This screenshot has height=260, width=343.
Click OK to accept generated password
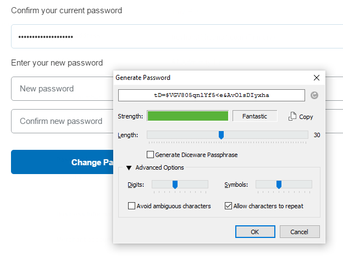point(255,232)
